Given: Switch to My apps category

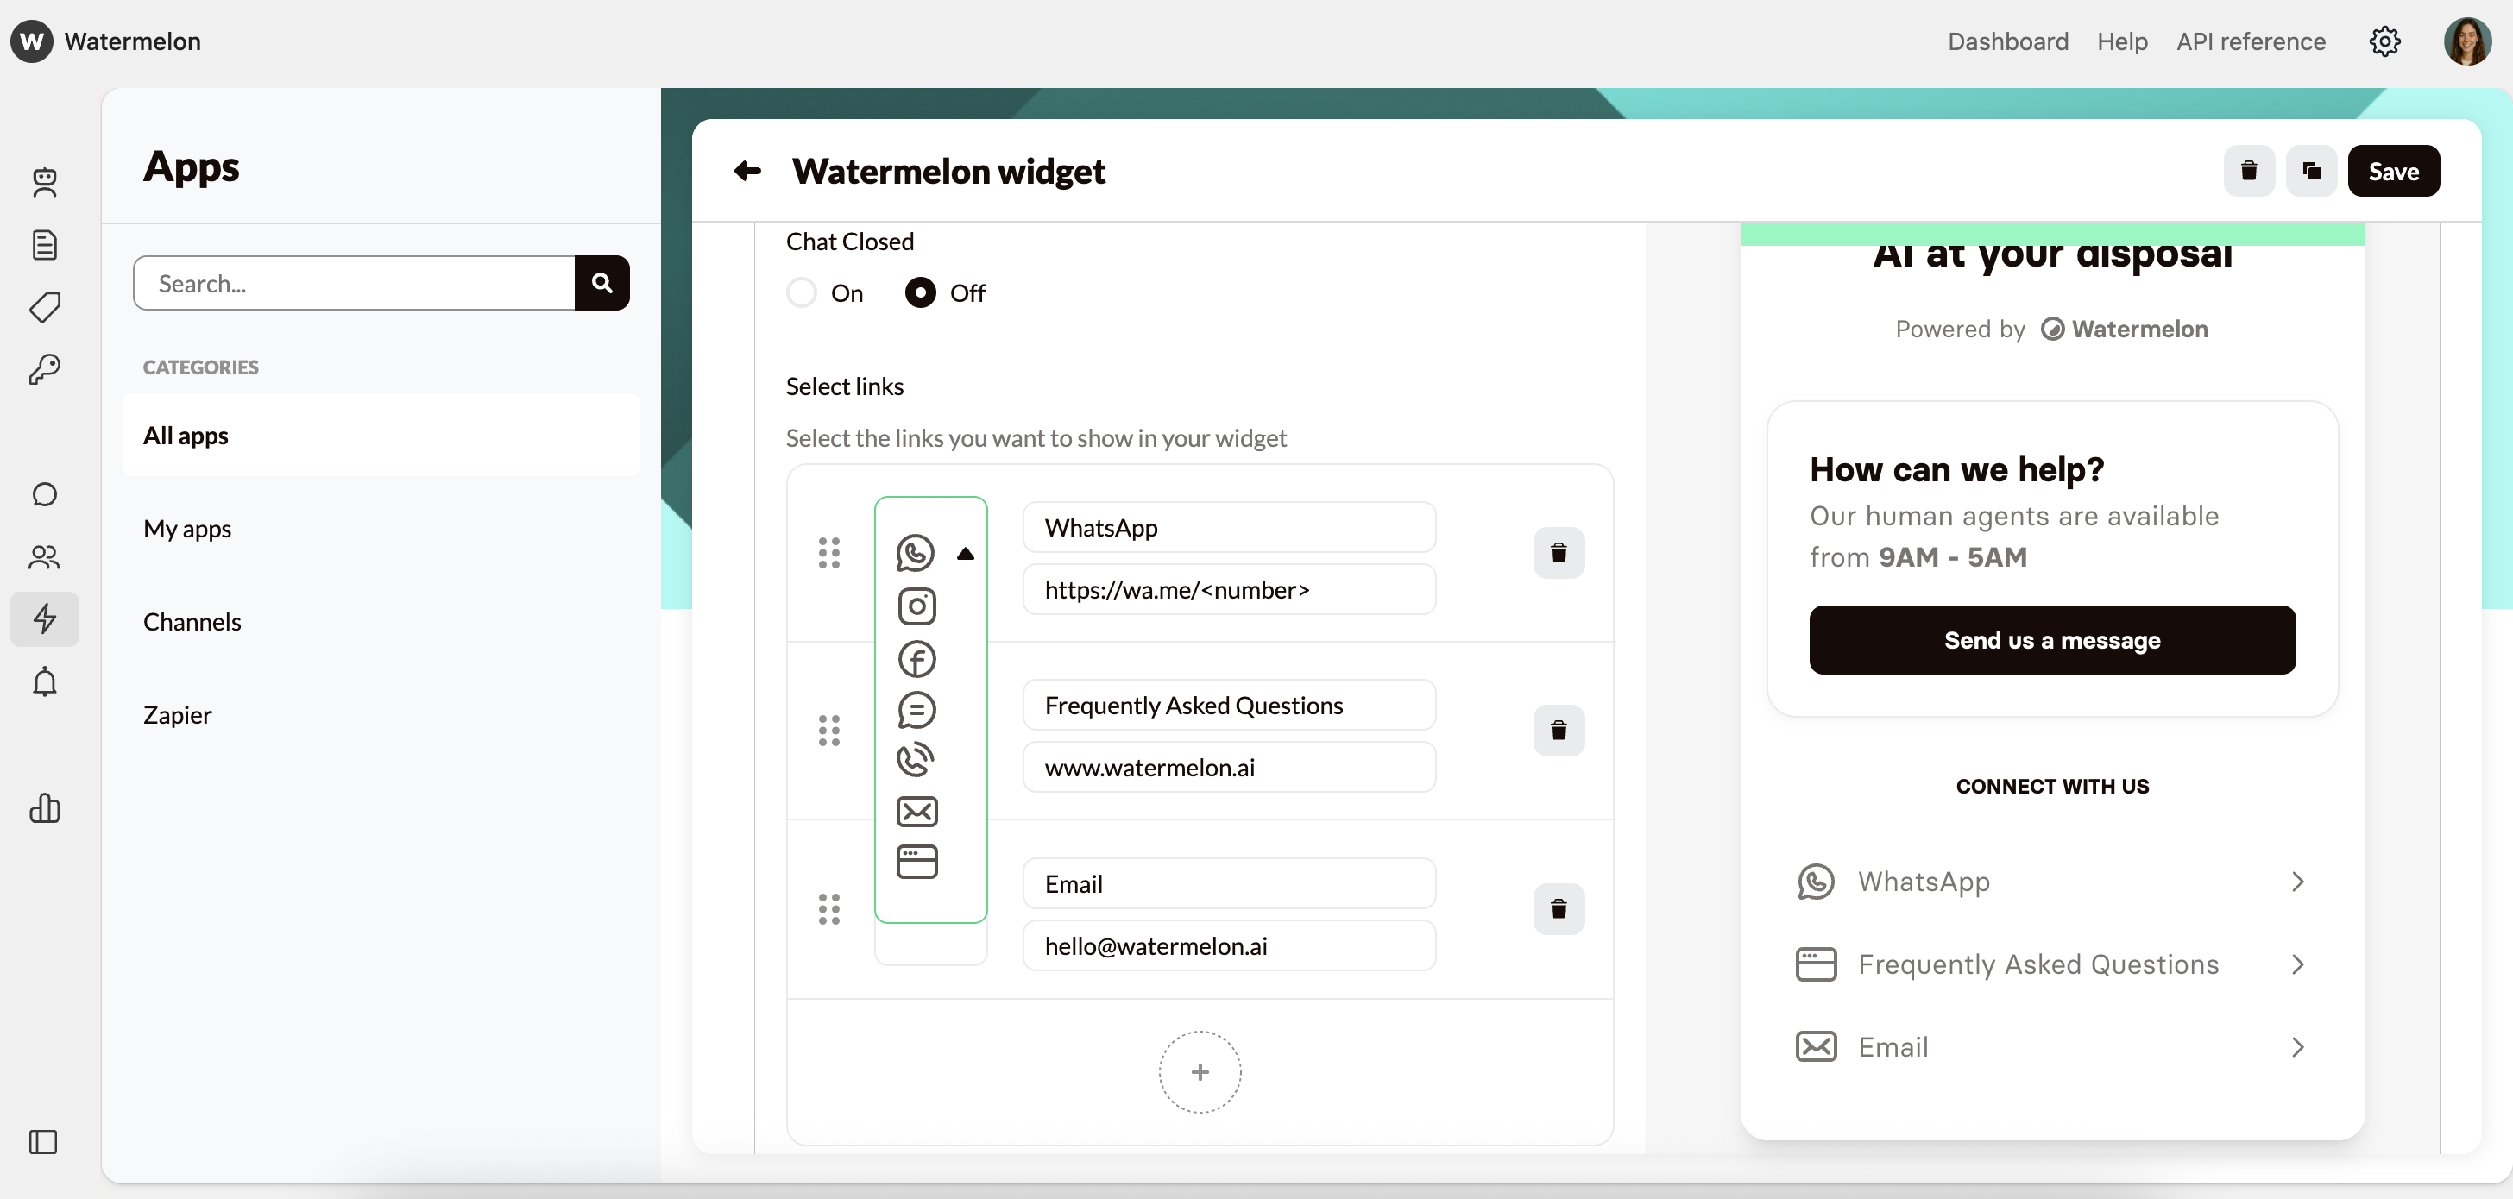Looking at the screenshot, I should [187, 529].
